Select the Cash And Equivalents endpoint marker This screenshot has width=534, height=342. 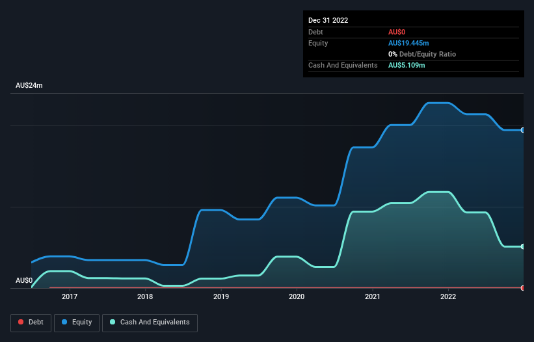point(523,246)
